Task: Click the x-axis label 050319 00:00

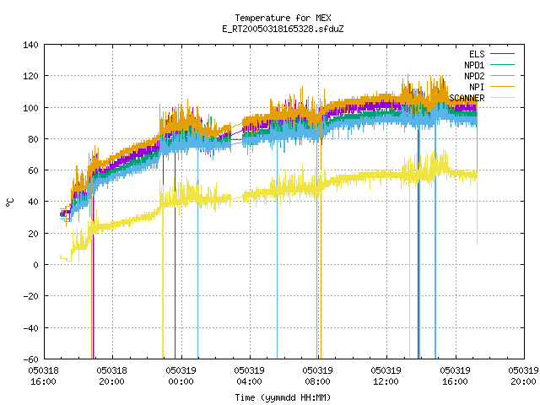Action: click(181, 376)
